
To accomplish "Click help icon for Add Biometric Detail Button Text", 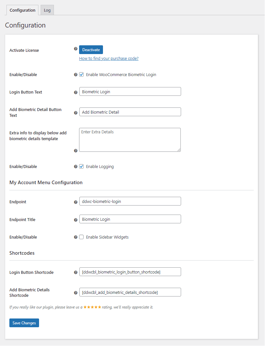I will point(76,113).
